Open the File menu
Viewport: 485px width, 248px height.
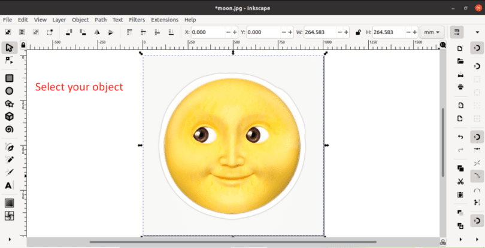7,20
